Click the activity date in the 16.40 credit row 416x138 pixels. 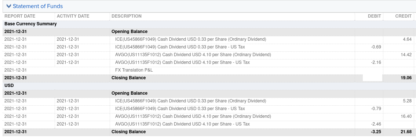68,116
